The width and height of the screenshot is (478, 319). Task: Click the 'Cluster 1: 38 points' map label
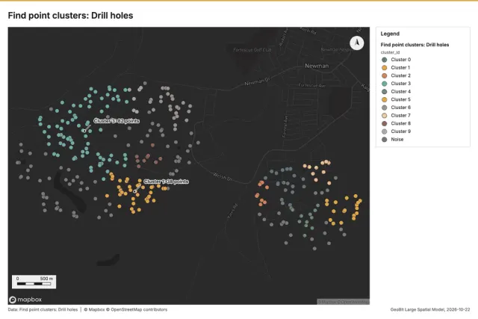click(166, 182)
